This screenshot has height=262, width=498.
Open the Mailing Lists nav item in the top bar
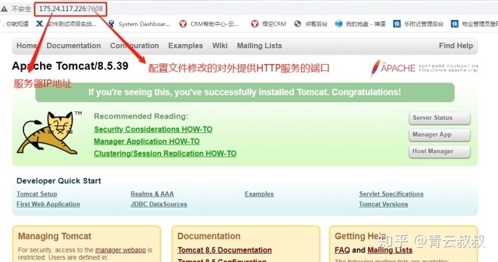[x=259, y=46]
